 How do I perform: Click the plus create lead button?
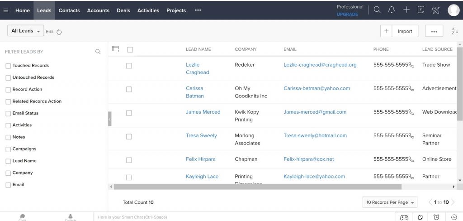pos(386,31)
